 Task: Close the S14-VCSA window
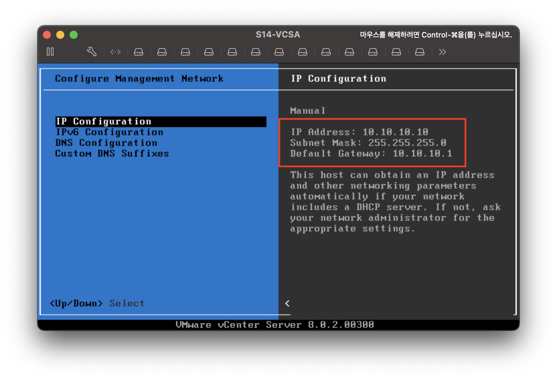coord(47,35)
